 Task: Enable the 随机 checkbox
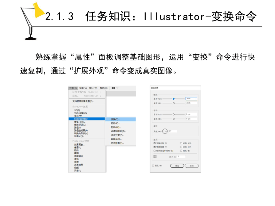[x=181, y=151]
